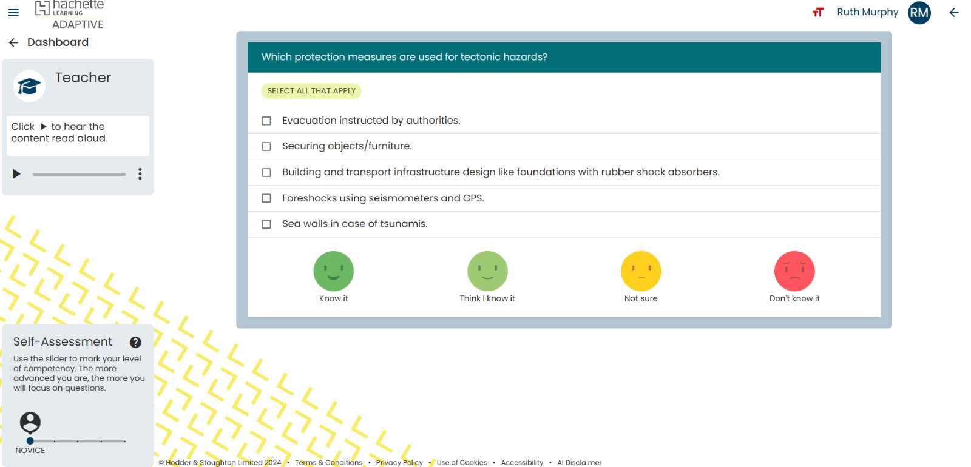Viewport: 971px width, 467px height.
Task: Click the text size adjustment icon
Action: 818,12
